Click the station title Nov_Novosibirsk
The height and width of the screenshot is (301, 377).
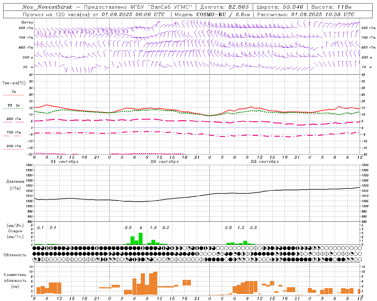coord(47,7)
